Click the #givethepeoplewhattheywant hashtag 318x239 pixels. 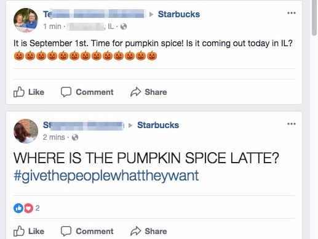(x=106, y=176)
